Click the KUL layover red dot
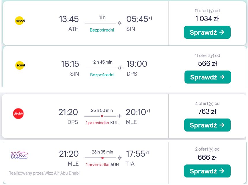The height and width of the screenshot is (185, 248). pyautogui.click(x=102, y=116)
